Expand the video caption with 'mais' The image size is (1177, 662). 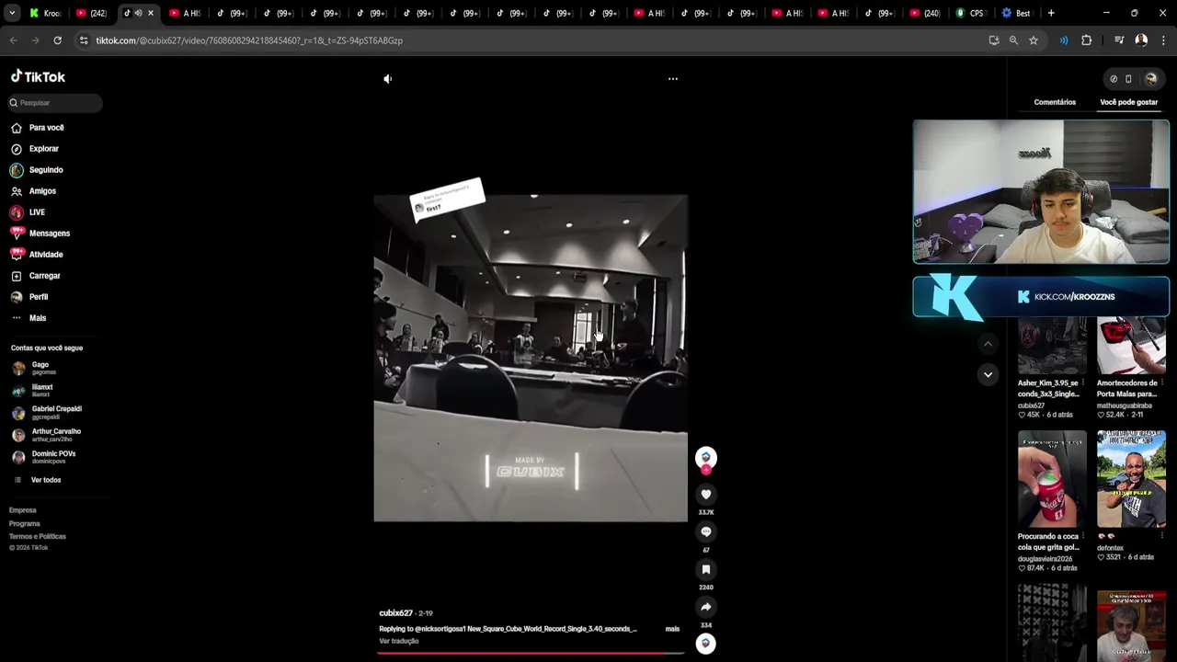click(x=672, y=629)
